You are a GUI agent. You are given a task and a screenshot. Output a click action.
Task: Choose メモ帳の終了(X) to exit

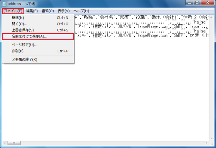pyautogui.click(x=38, y=59)
